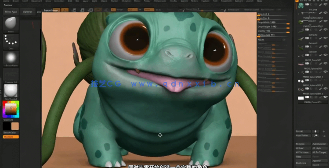The image size is (329, 168).
Task: Open the Light menu
Action: click(94, 1)
